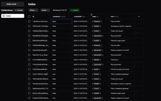Click id cell starting "7f6ZB4"
This screenshot has height=101, width=161.
click(x=41, y=45)
